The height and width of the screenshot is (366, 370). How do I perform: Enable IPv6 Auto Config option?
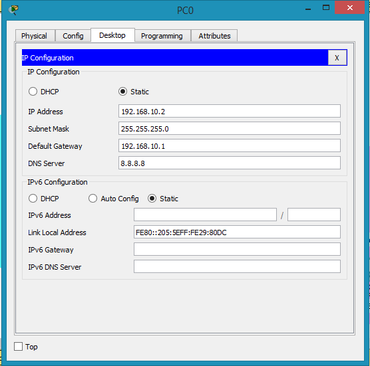(92, 199)
